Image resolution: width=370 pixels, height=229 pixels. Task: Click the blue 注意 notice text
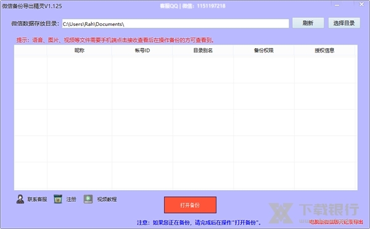[x=199, y=222]
